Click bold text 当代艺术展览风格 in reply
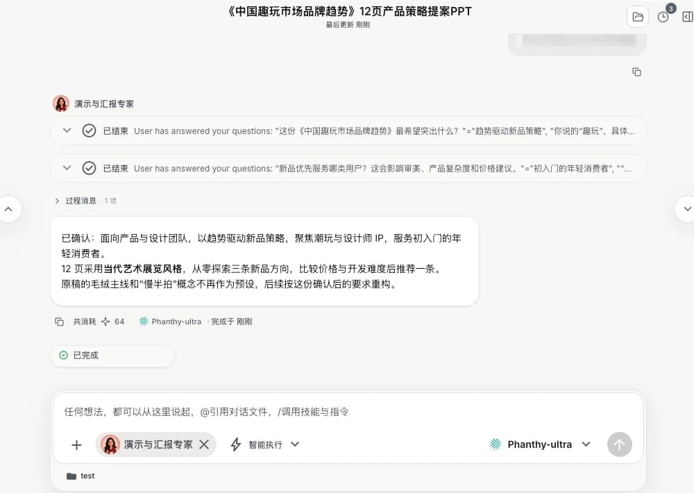The image size is (694, 493). (142, 269)
